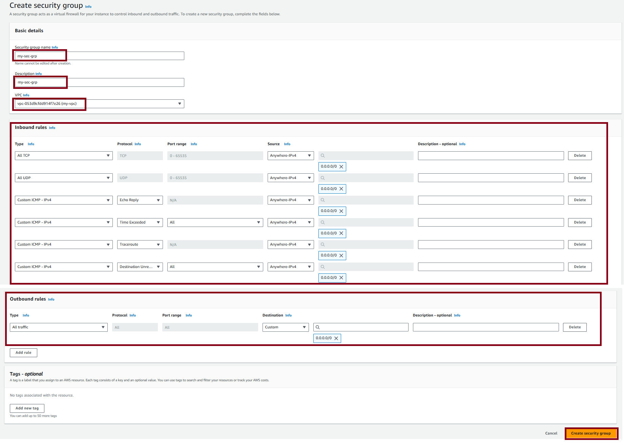Open Info link beside the Inbound rules heading
The width and height of the screenshot is (624, 443).
coord(52,128)
